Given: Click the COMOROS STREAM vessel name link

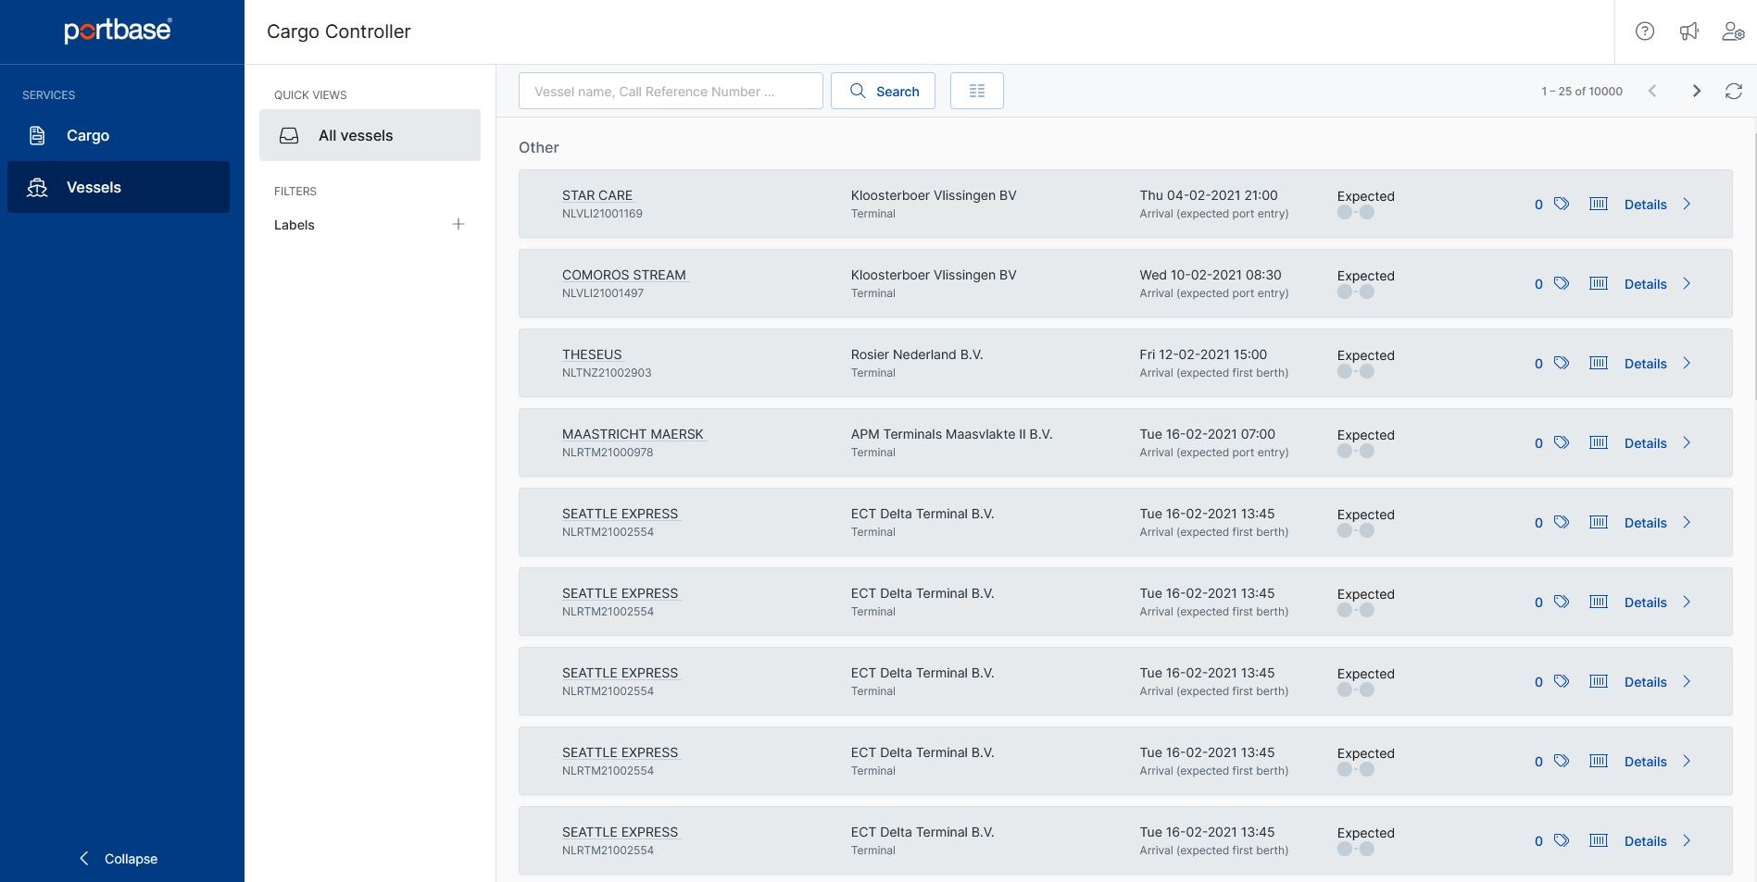Looking at the screenshot, I should (x=624, y=274).
